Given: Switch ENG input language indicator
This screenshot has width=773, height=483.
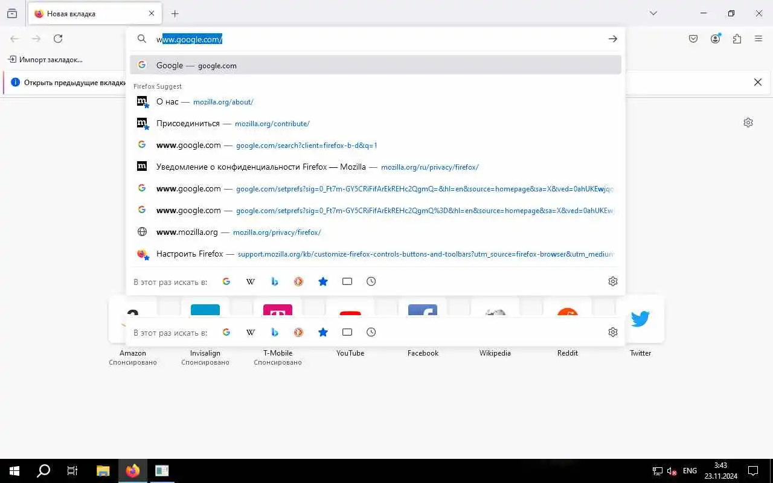Looking at the screenshot, I should pos(690,471).
